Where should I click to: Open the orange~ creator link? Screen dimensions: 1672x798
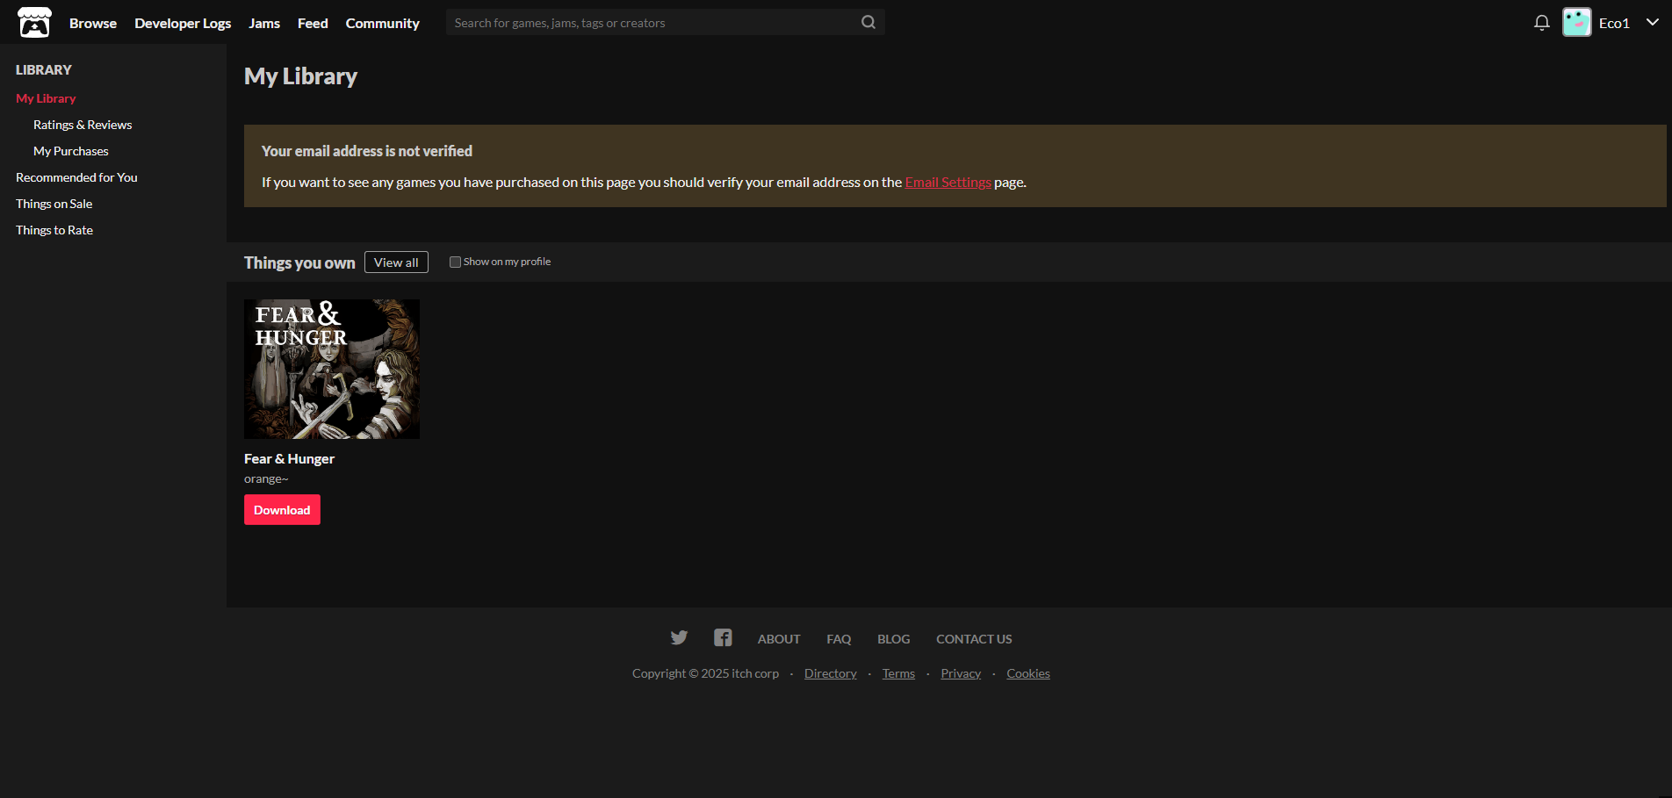266,478
